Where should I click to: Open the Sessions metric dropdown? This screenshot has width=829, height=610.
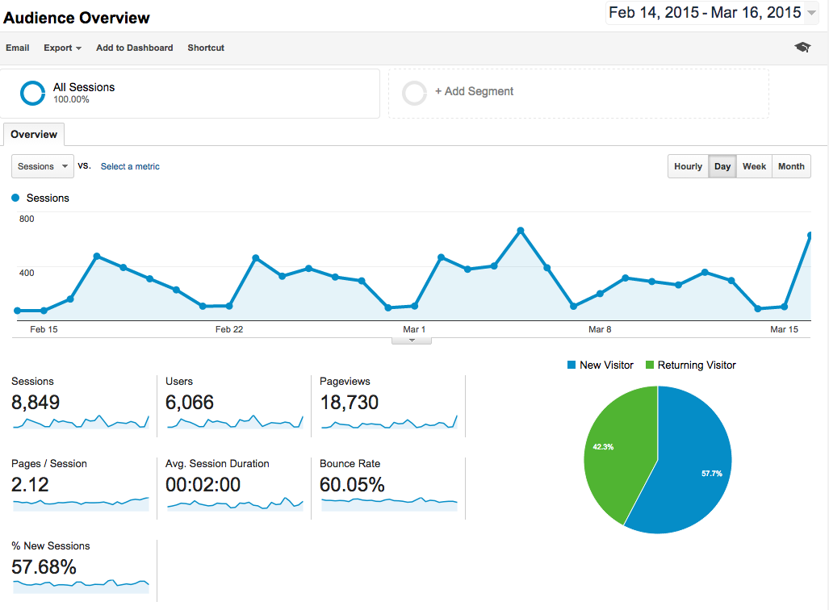click(42, 166)
